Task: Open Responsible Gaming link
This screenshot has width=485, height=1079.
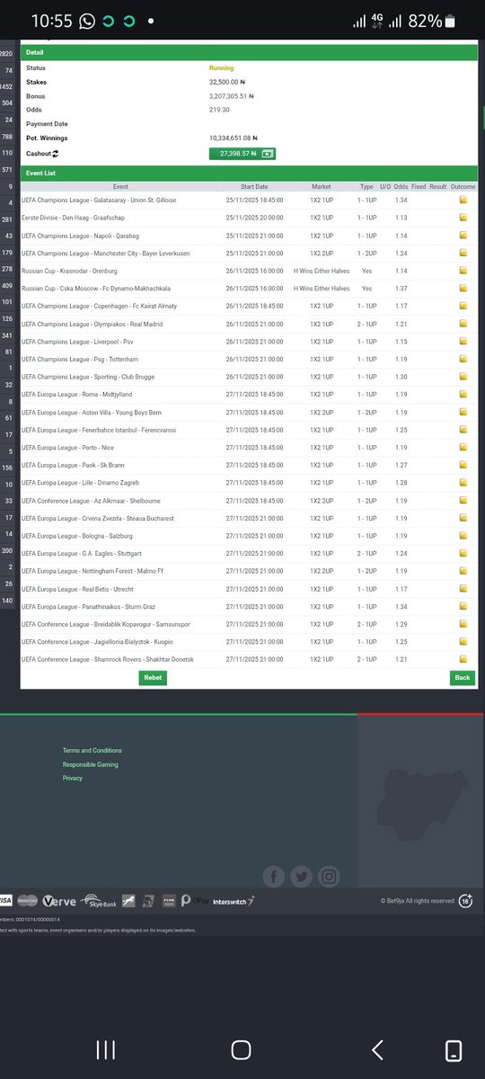Action: 90,764
